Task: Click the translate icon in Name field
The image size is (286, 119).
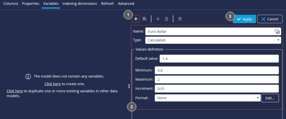Action: pos(277,31)
